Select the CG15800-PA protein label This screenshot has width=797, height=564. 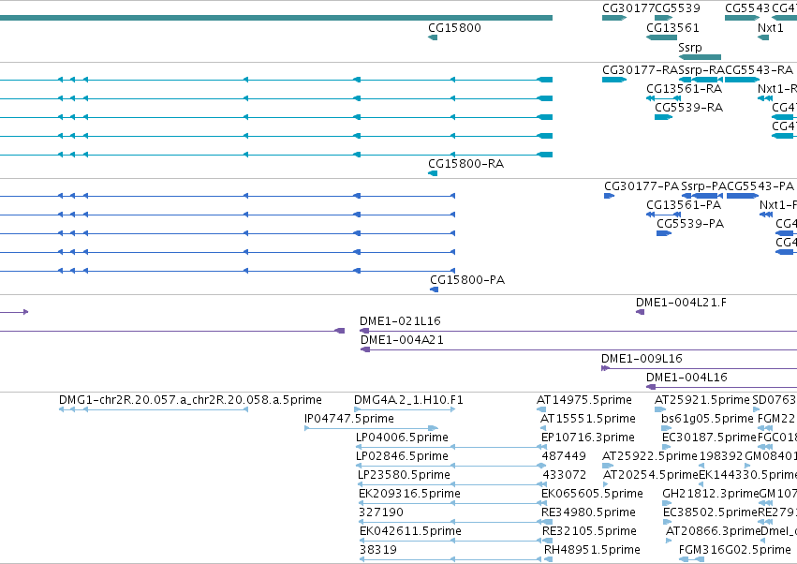click(467, 280)
